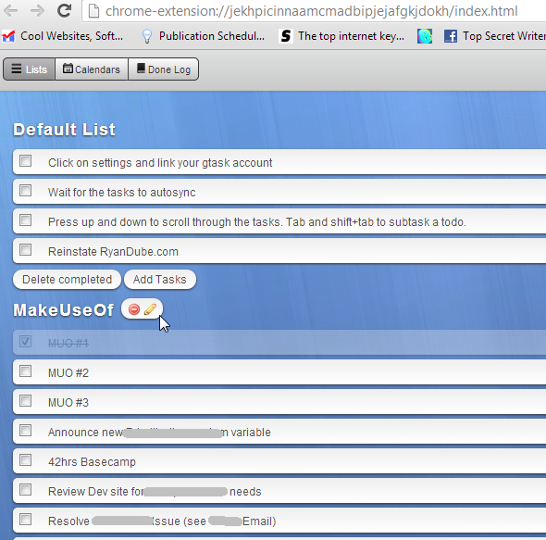Select 'MUO #2' task text
The height and width of the screenshot is (540, 546).
coord(68,373)
